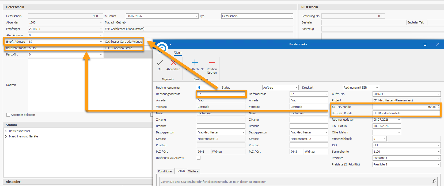Click the Lieferadresse Branche field
The width and height of the screenshot is (444, 186).
pos(309,126)
